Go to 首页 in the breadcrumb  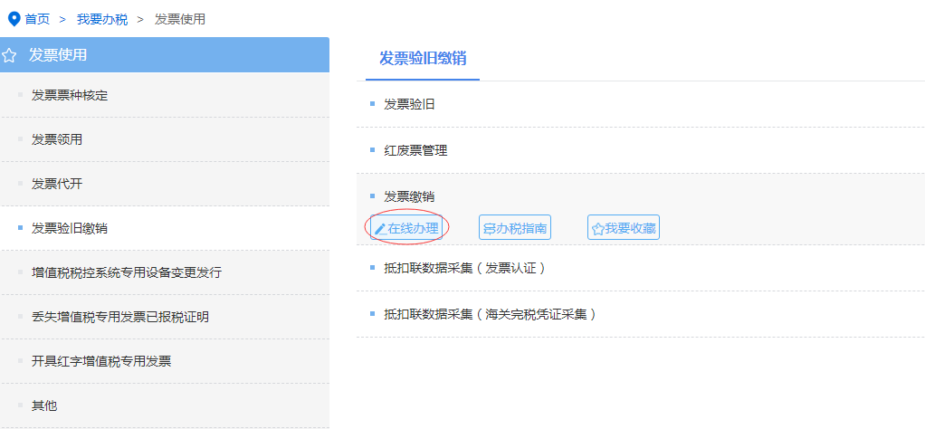pyautogui.click(x=37, y=19)
